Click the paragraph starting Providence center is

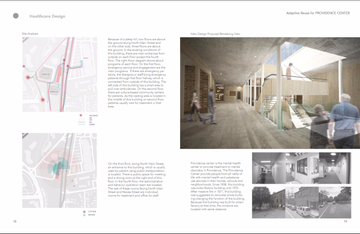tap(218, 186)
